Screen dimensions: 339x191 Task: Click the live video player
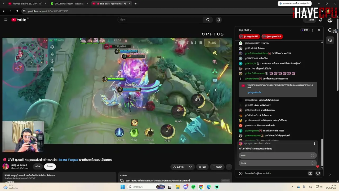tap(117, 91)
